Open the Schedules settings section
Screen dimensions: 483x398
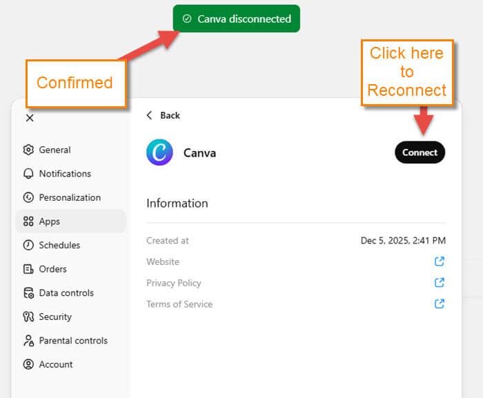(x=59, y=245)
